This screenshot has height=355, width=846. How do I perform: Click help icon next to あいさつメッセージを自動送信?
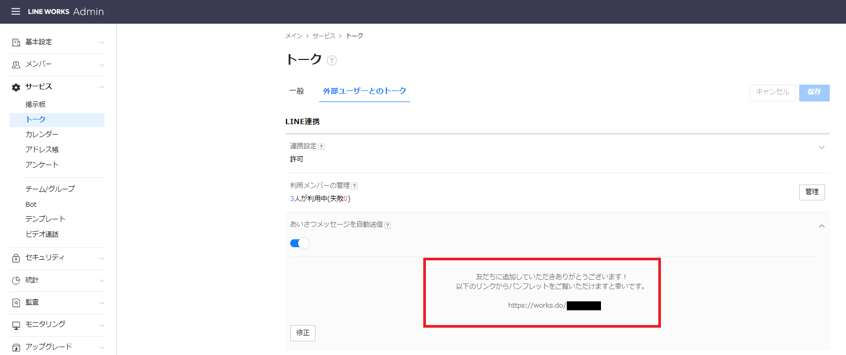pos(388,225)
